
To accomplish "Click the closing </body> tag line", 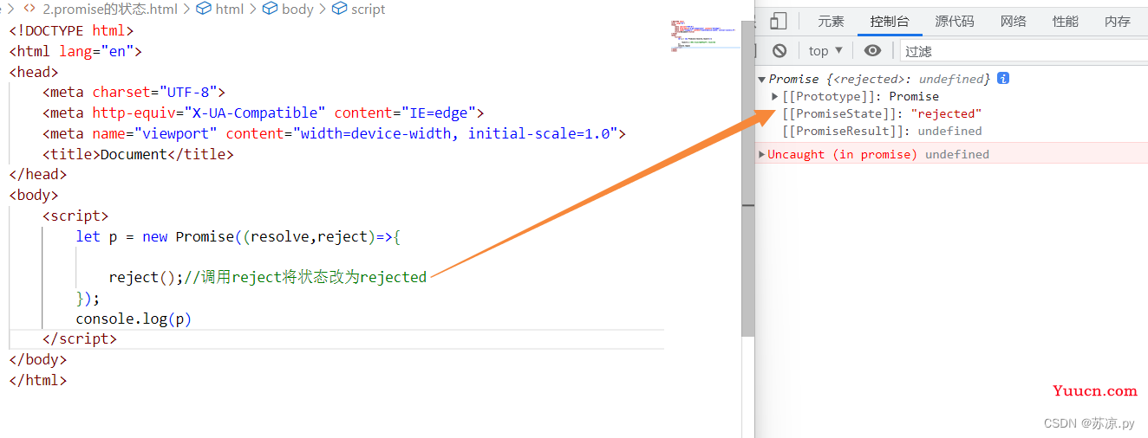I will point(38,359).
